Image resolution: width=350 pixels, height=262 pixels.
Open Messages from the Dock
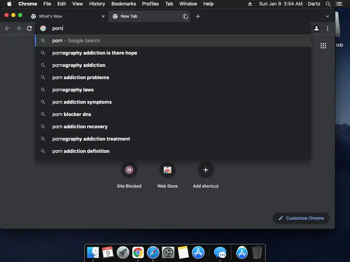220,253
